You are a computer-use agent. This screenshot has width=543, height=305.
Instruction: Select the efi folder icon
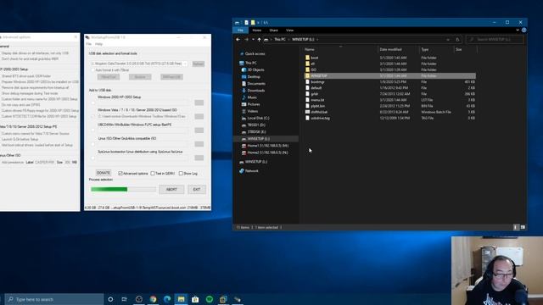coord(307,64)
